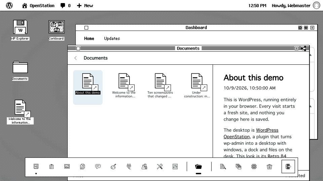Screen dimensions: 323x181
Task: Open the Plugins plug icon in dock
Action: pos(129,167)
